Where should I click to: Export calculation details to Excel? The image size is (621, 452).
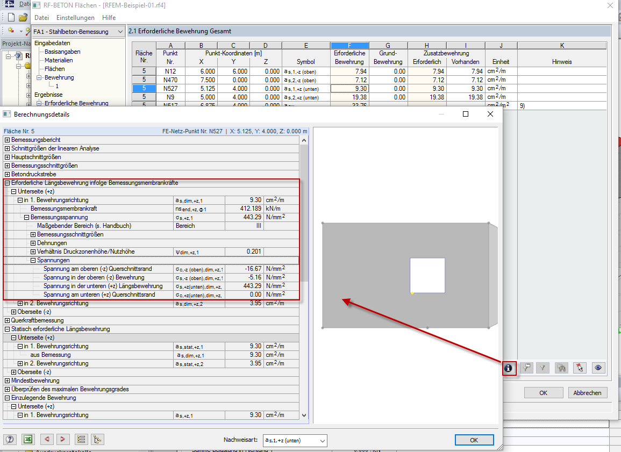pos(28,439)
